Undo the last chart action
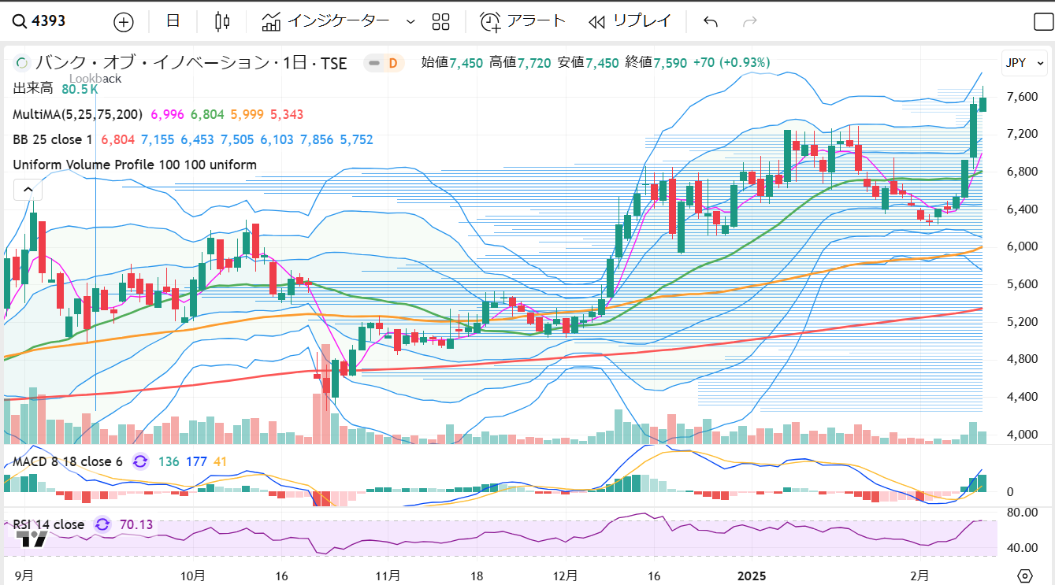The height and width of the screenshot is (585, 1055). [711, 22]
